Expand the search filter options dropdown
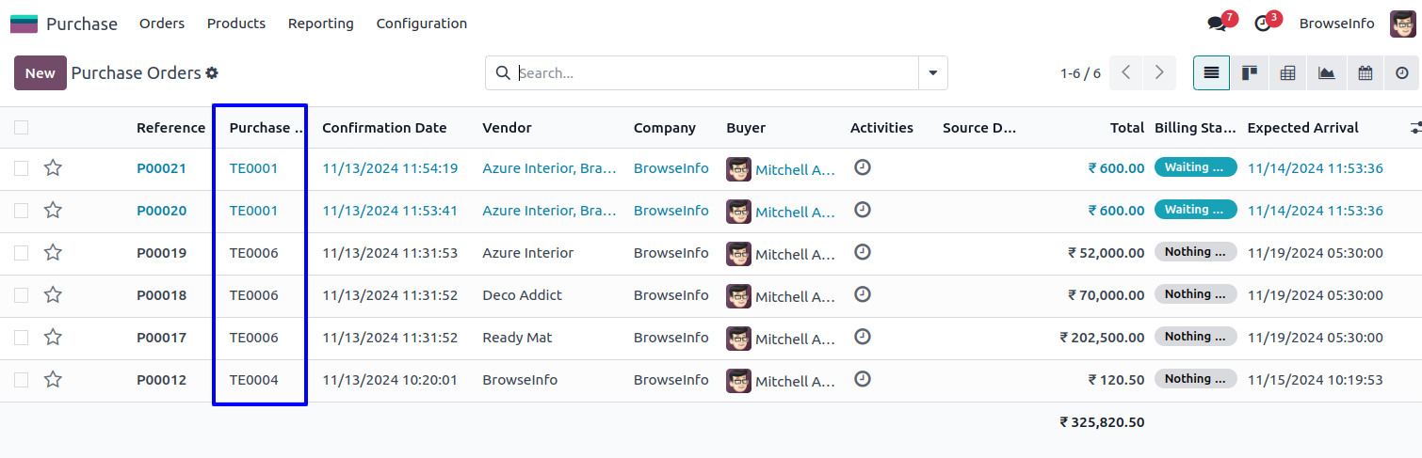Image resolution: width=1422 pixels, height=458 pixels. [933, 72]
